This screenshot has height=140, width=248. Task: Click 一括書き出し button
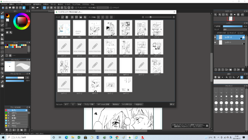tap(138, 105)
